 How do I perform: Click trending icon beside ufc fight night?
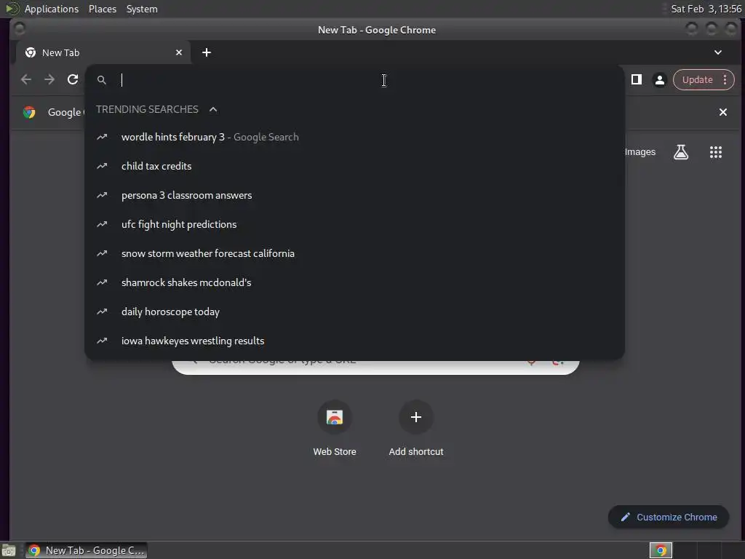pos(102,224)
